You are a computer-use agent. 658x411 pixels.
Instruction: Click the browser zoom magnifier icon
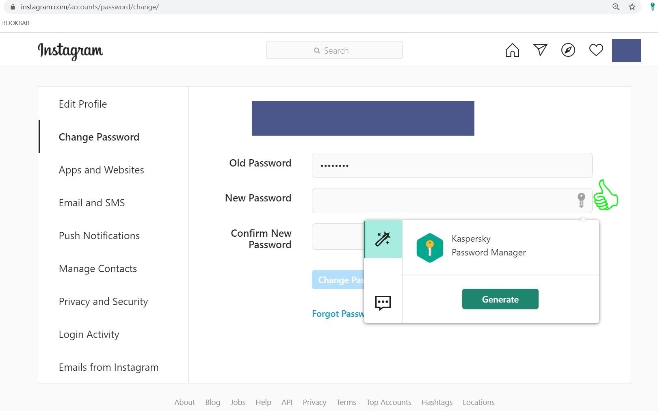click(x=616, y=7)
